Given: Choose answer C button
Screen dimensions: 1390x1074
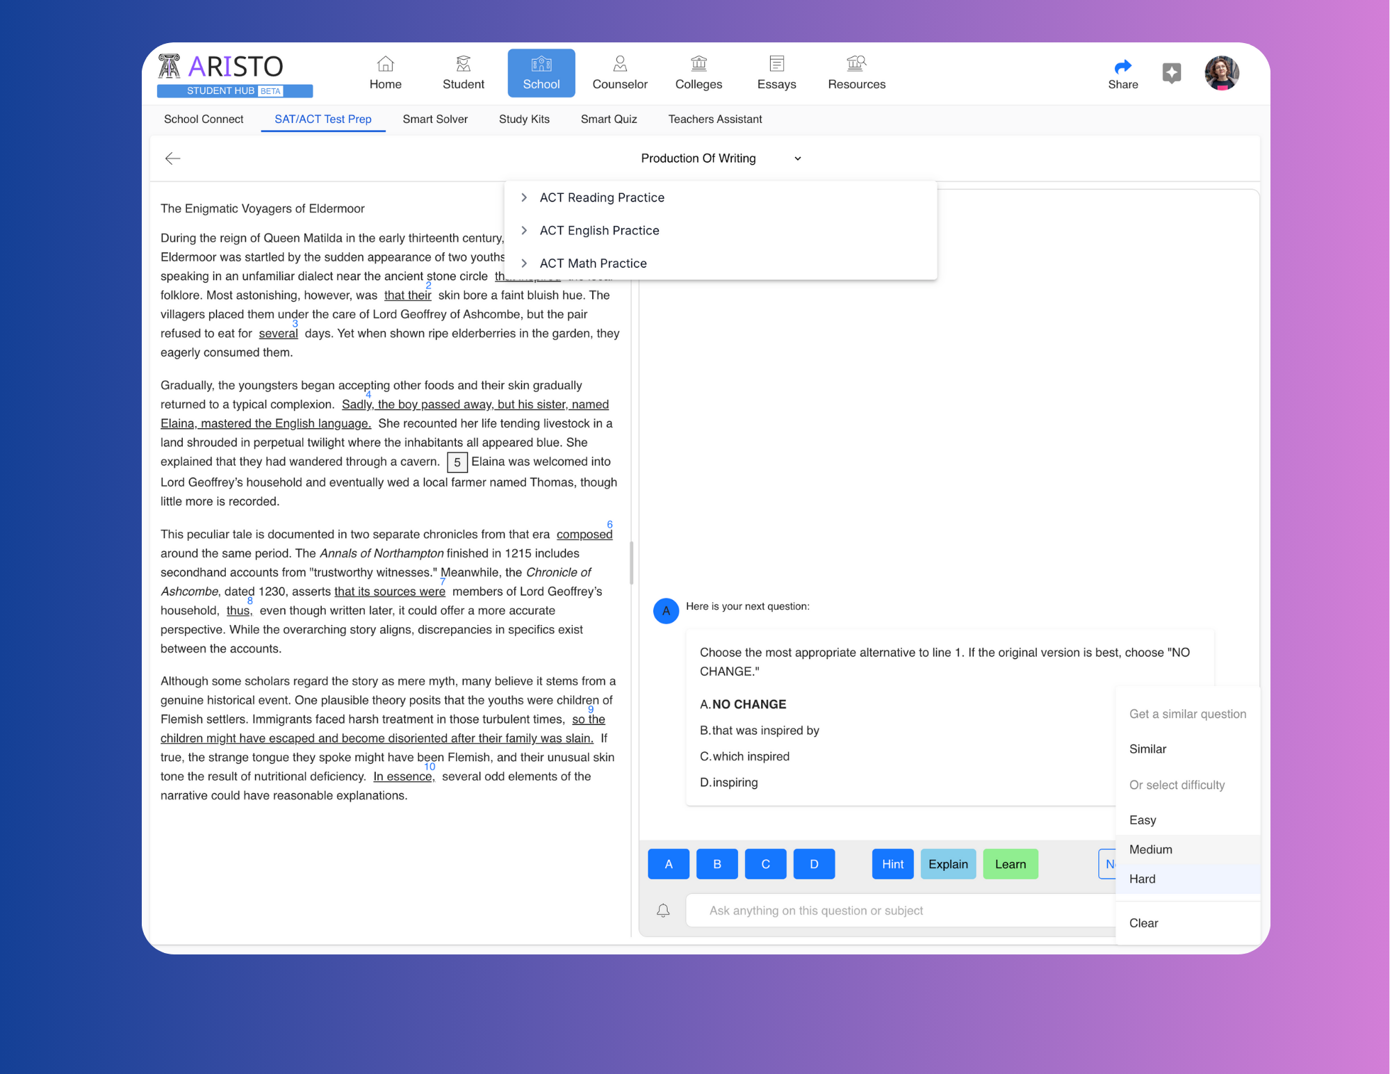Looking at the screenshot, I should pyautogui.click(x=765, y=864).
